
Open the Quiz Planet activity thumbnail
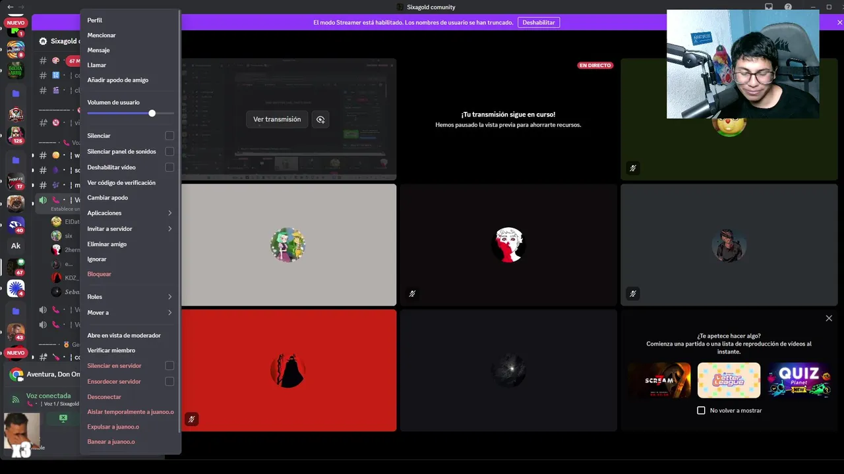coord(799,381)
